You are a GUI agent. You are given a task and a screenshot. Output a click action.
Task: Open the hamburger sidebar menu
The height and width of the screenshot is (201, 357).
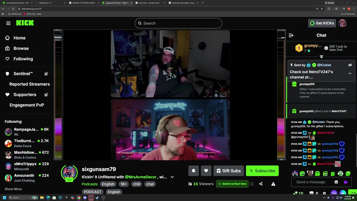click(x=8, y=23)
